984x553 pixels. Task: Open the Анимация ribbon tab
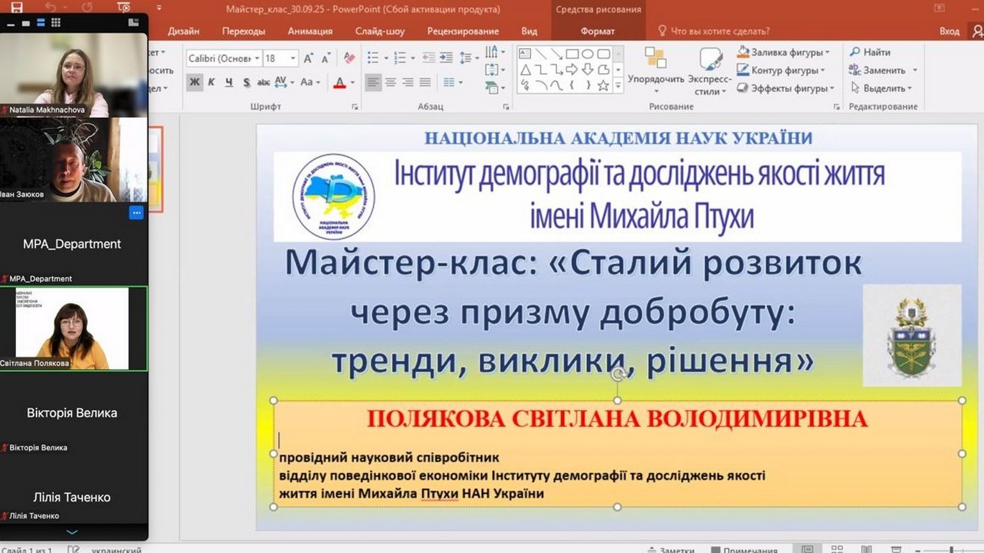(x=310, y=31)
